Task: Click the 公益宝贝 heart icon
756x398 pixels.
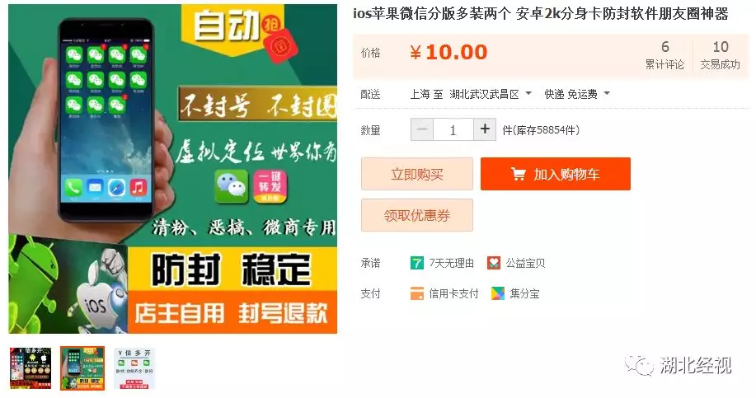Action: 493,263
